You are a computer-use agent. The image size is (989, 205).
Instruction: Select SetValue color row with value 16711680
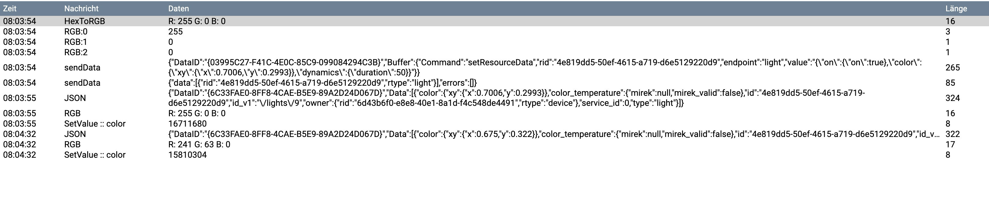95,124
